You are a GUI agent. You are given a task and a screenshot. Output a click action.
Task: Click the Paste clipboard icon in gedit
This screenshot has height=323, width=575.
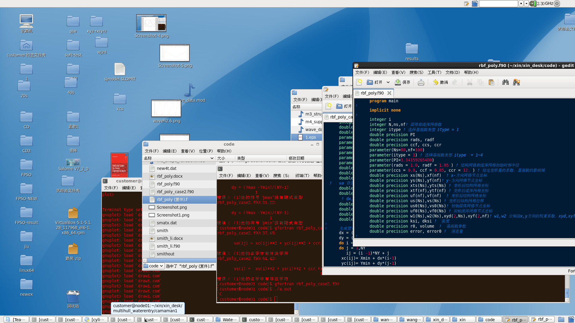pyautogui.click(x=491, y=82)
